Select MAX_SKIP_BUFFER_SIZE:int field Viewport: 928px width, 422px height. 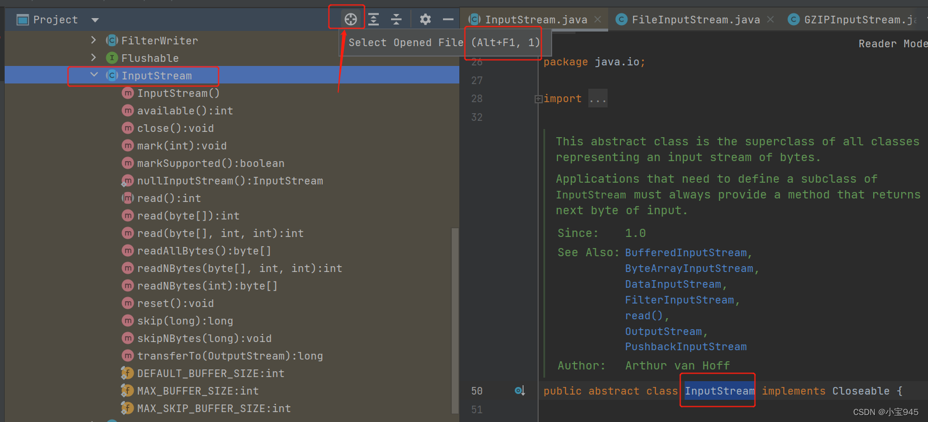(x=214, y=409)
